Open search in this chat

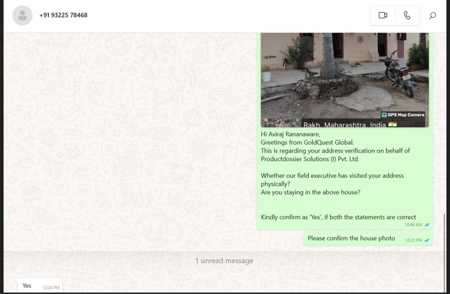click(x=432, y=16)
